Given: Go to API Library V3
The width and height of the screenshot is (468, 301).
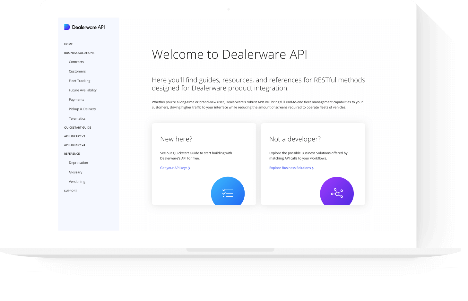Looking at the screenshot, I should [x=74, y=136].
